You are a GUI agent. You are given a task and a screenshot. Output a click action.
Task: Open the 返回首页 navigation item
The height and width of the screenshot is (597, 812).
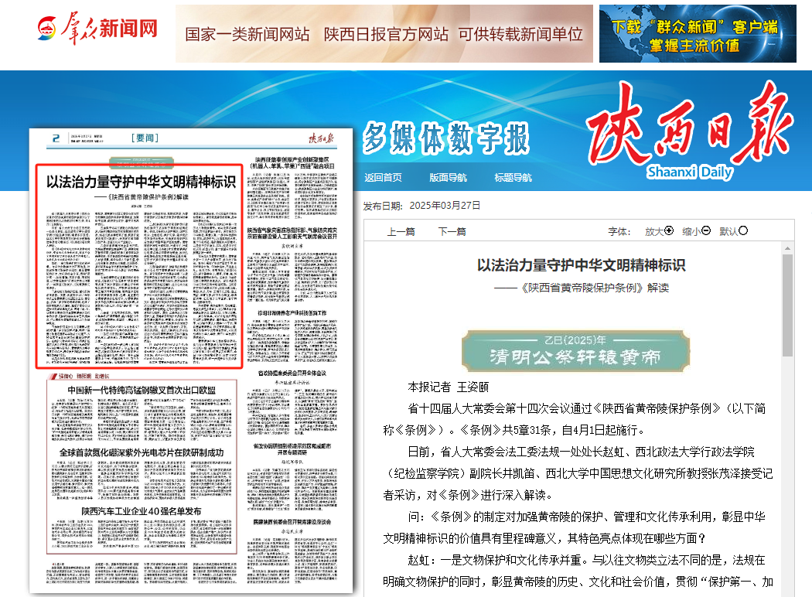[383, 178]
